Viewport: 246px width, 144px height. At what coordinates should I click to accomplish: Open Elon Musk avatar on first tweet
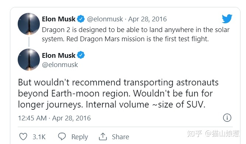coord(29,24)
